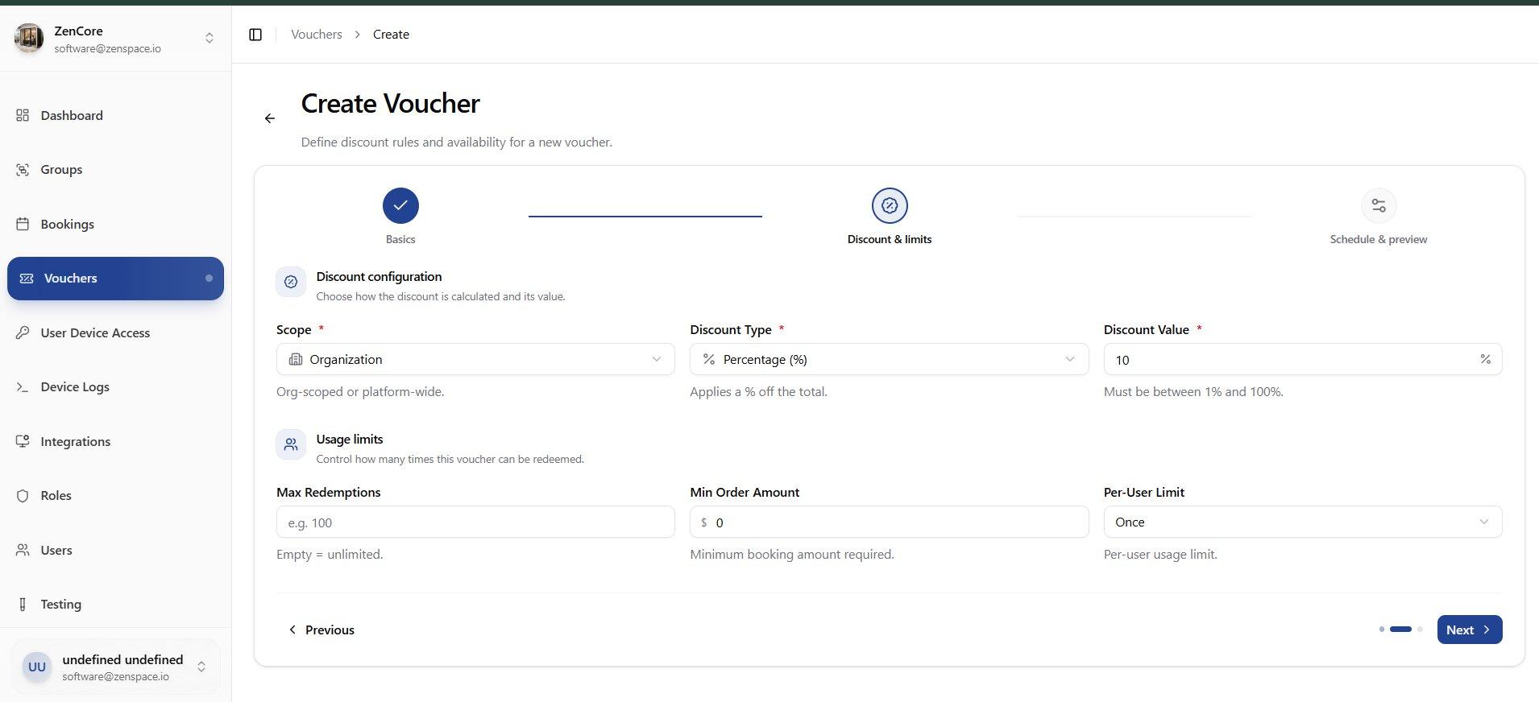Click 'Empty = unlimited.' helper text
The image size is (1539, 702).
click(x=330, y=555)
